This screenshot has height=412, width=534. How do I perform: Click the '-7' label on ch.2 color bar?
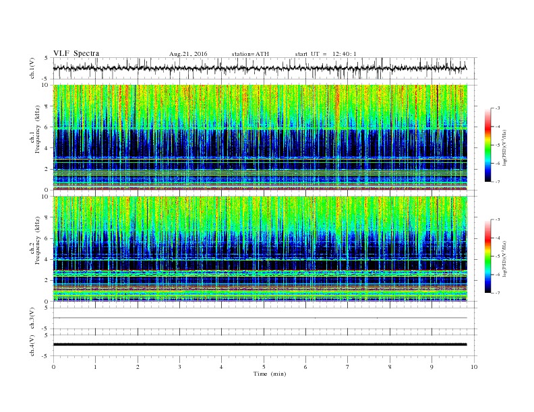pyautogui.click(x=498, y=293)
